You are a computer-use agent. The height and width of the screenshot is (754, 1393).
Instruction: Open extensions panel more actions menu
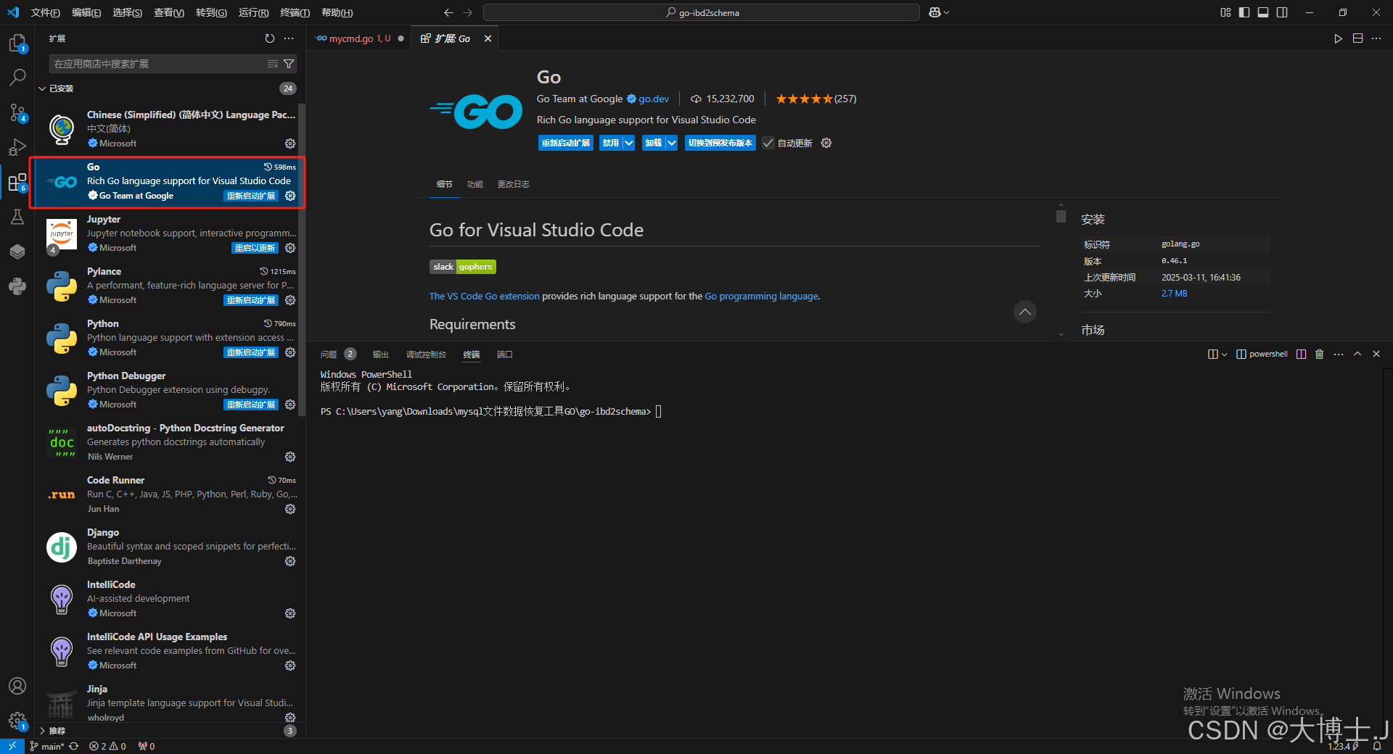289,38
